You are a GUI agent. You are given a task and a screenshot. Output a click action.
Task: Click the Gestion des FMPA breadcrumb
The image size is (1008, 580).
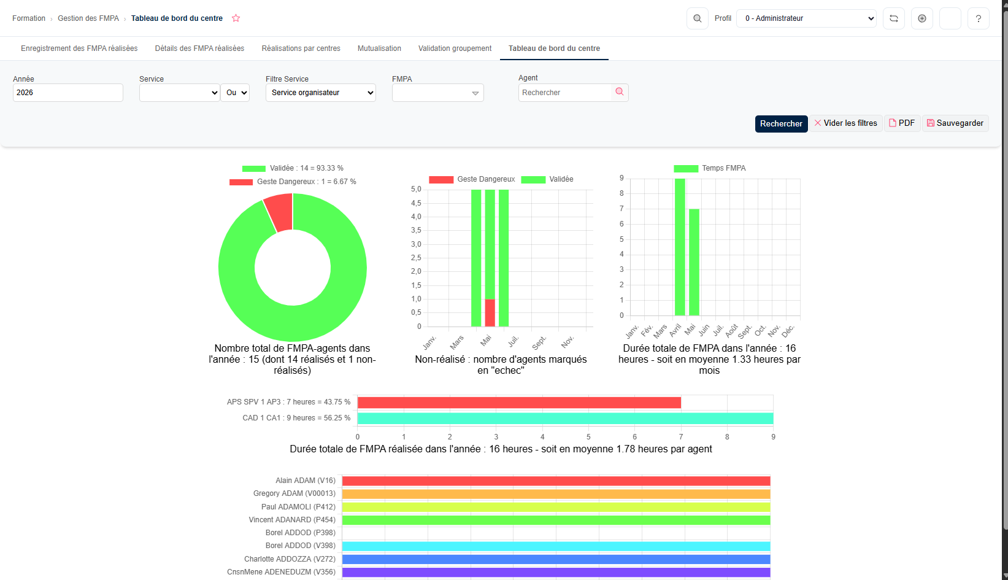click(88, 18)
